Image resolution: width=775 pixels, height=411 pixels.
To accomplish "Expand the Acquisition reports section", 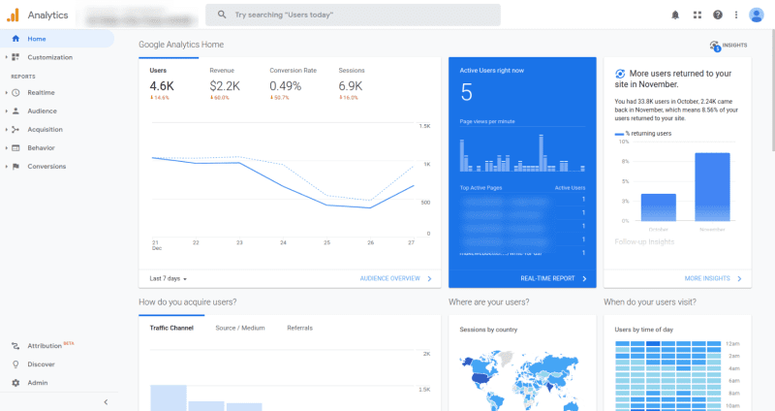I will coord(45,129).
